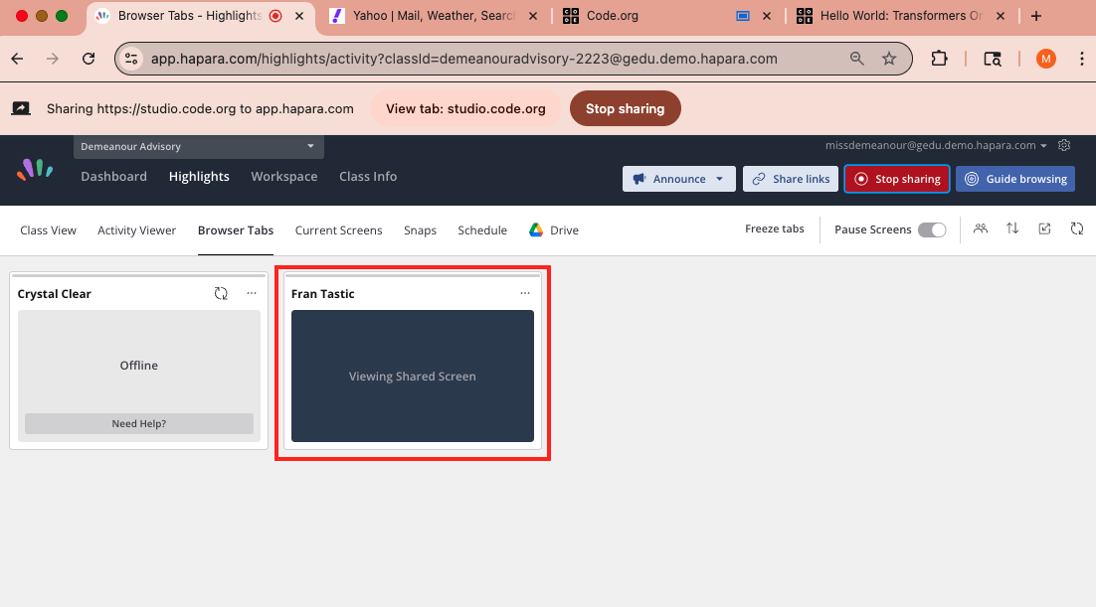The width and height of the screenshot is (1096, 607).
Task: Bookmark this page with the star
Action: click(888, 59)
